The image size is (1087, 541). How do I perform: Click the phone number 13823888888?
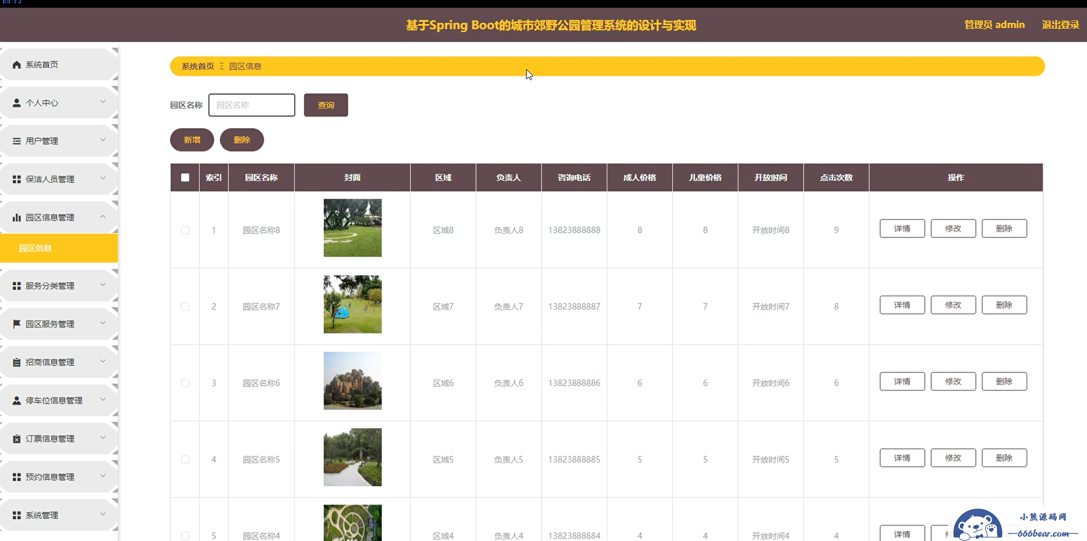pyautogui.click(x=574, y=230)
